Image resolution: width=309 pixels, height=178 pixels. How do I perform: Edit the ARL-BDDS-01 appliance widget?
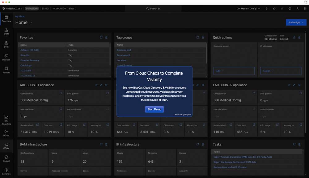[x=101, y=85]
